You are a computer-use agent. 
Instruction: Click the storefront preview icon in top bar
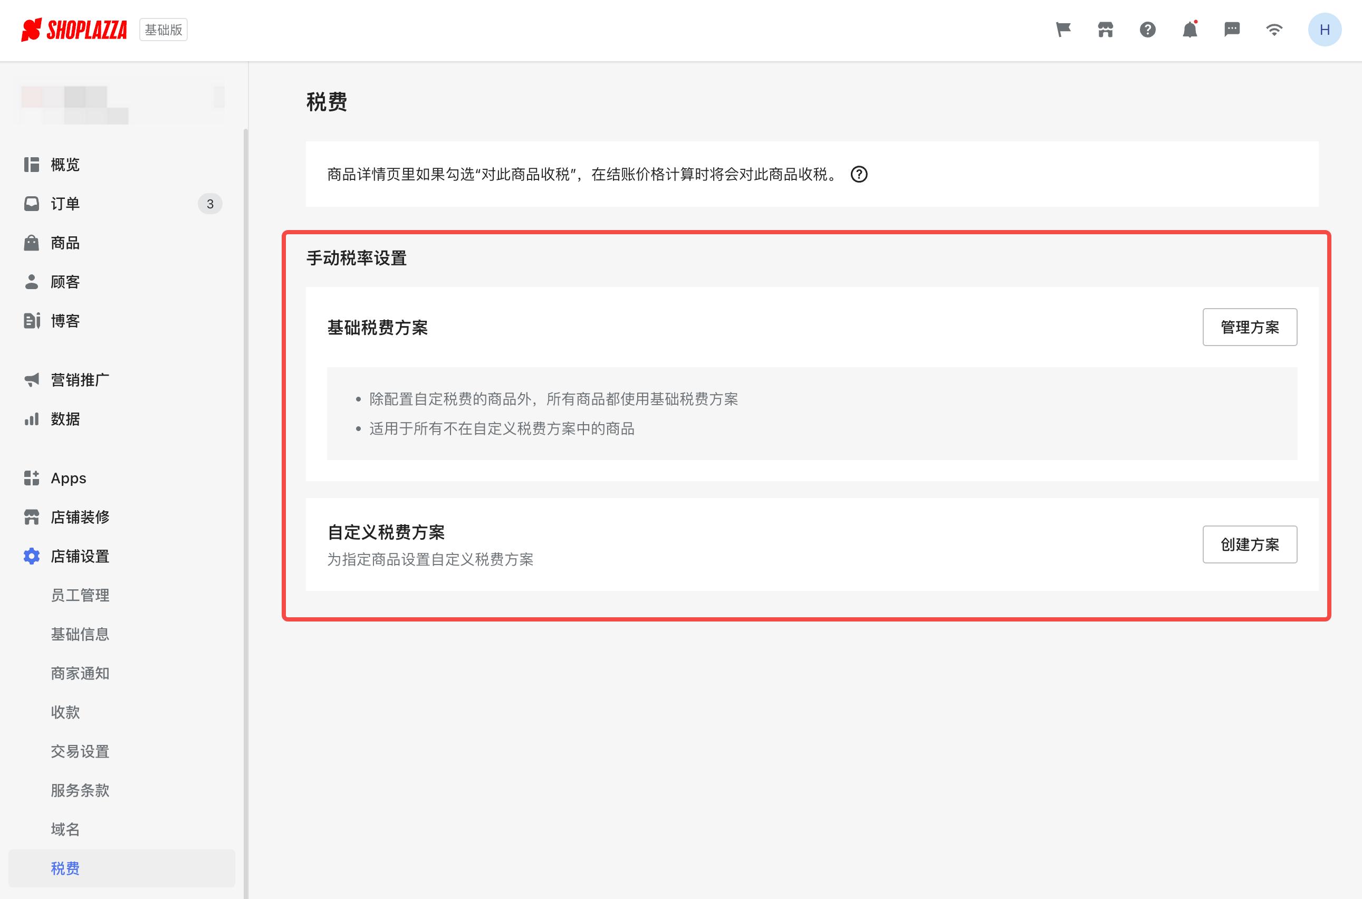pos(1105,29)
